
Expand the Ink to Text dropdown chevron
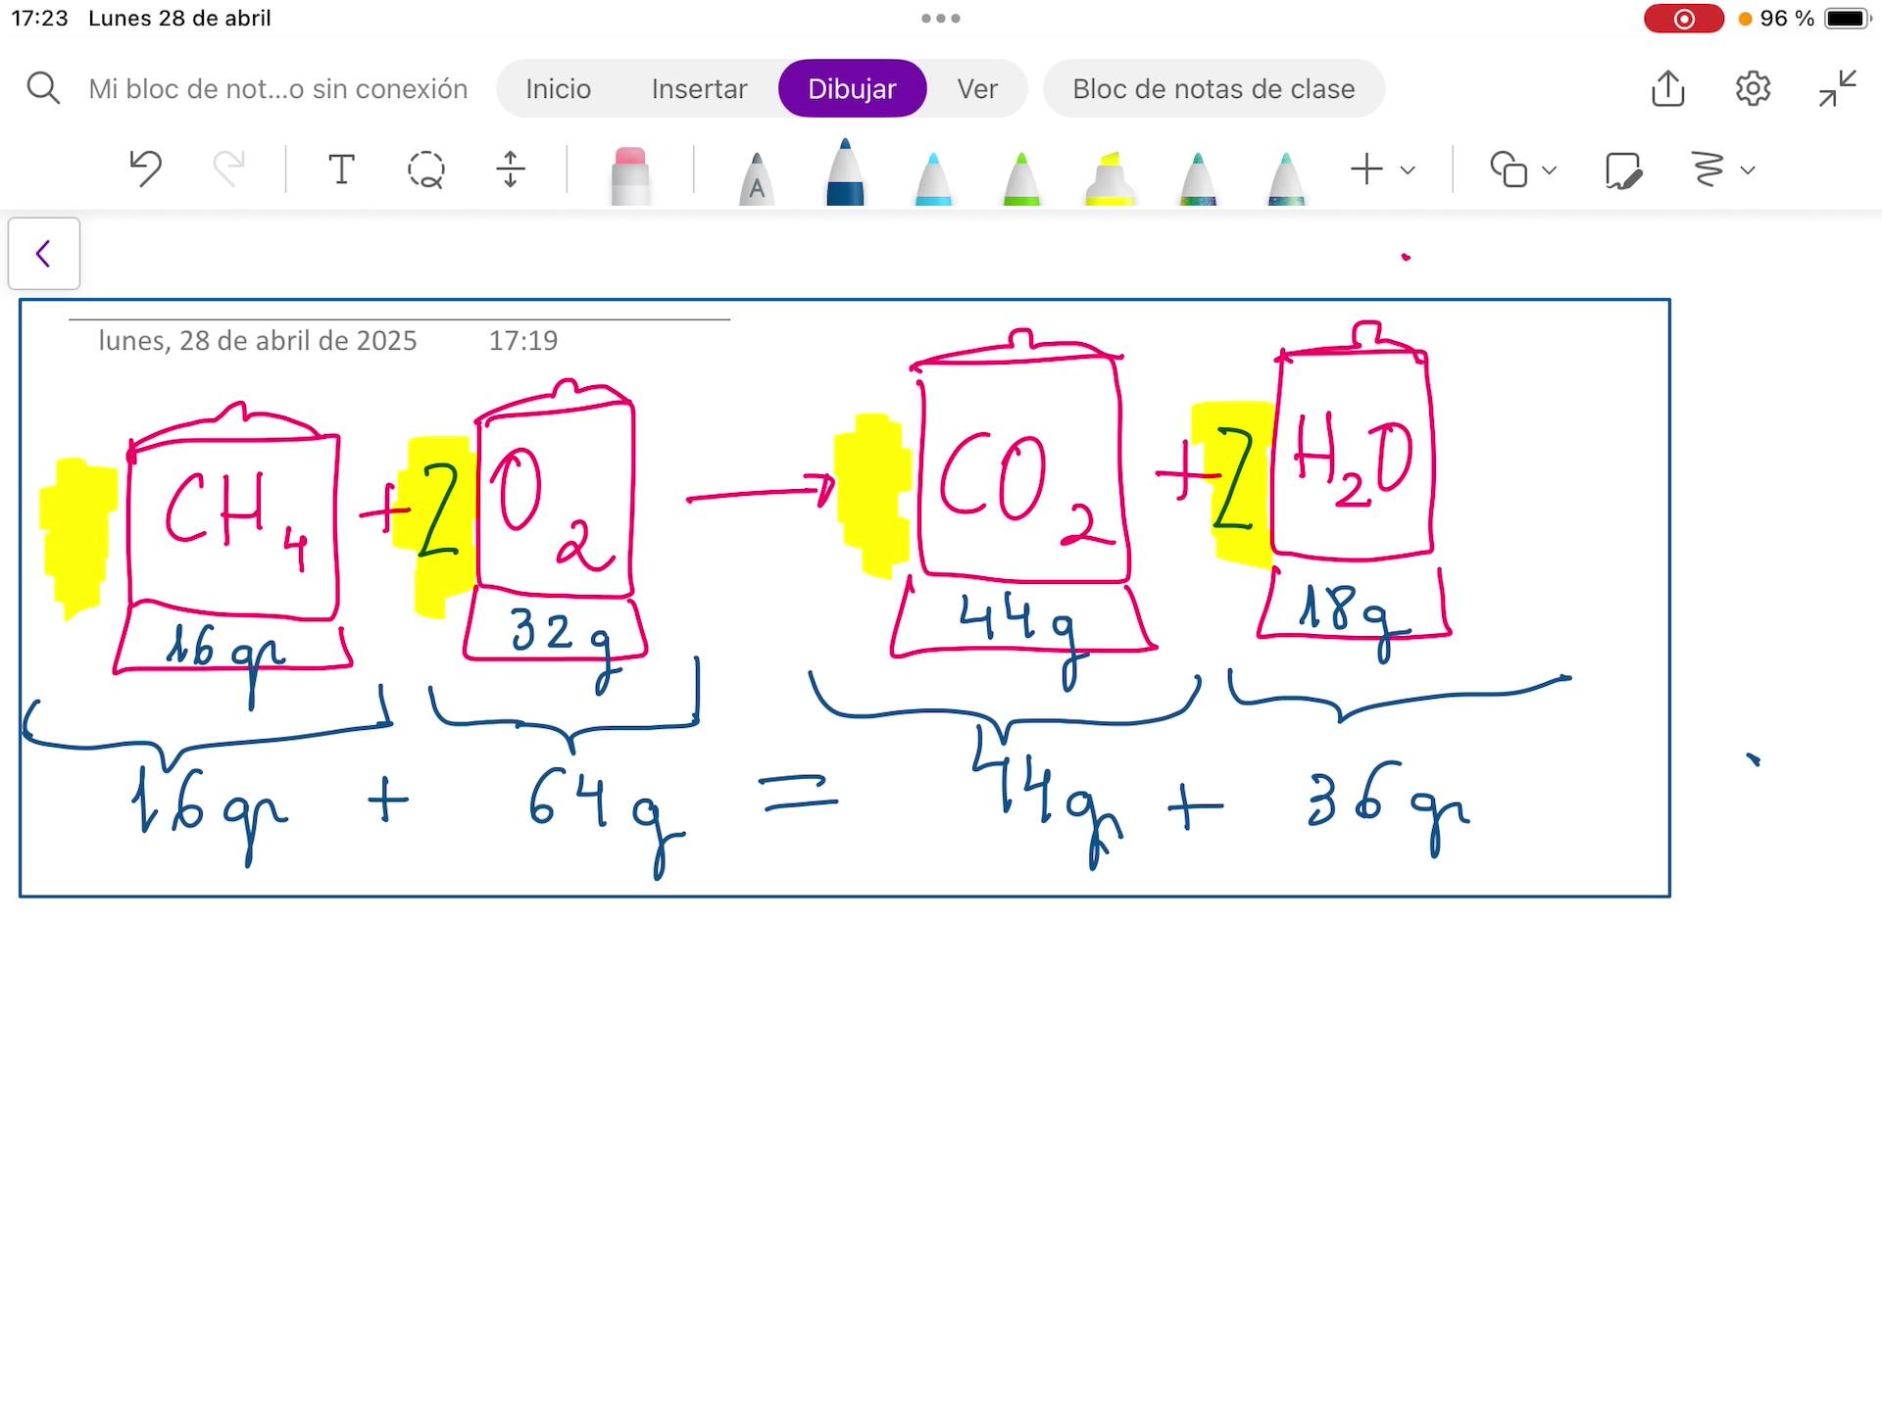coord(1747,170)
